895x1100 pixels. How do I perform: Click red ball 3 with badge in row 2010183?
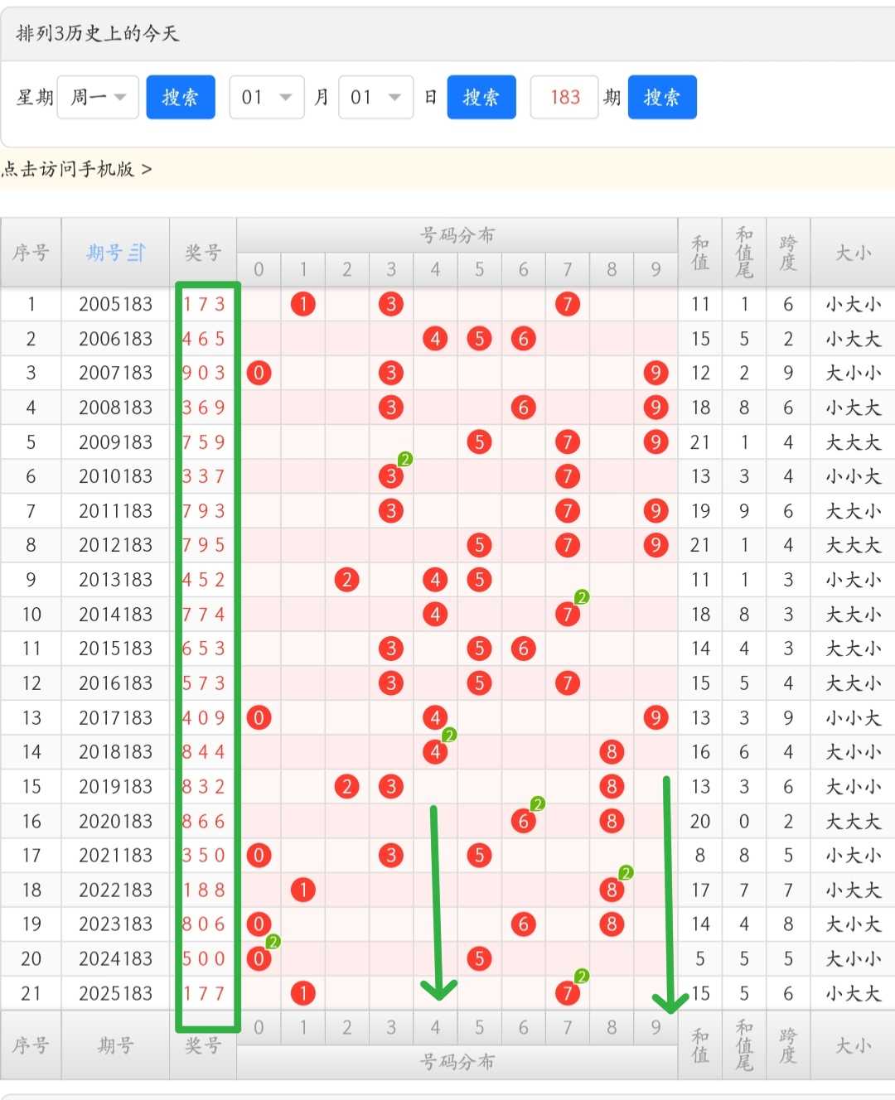(x=391, y=476)
